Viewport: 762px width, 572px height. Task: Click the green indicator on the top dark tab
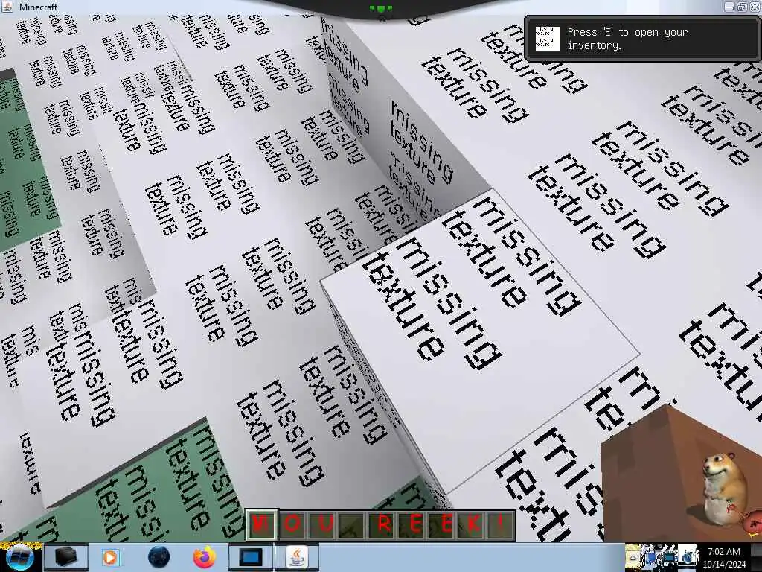381,8
